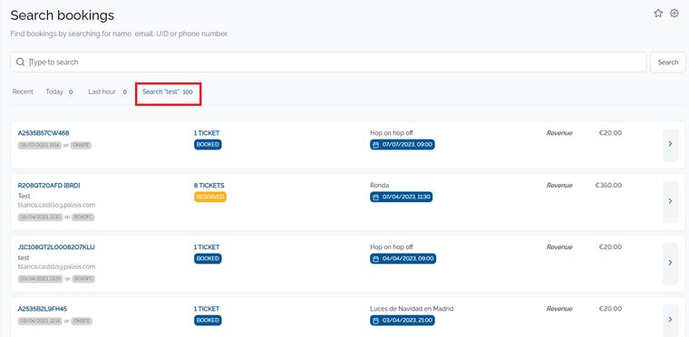The image size is (689, 337).
Task: Click Hop on hop off in J1C108QT2L00082O7KLU row
Action: tap(392, 247)
